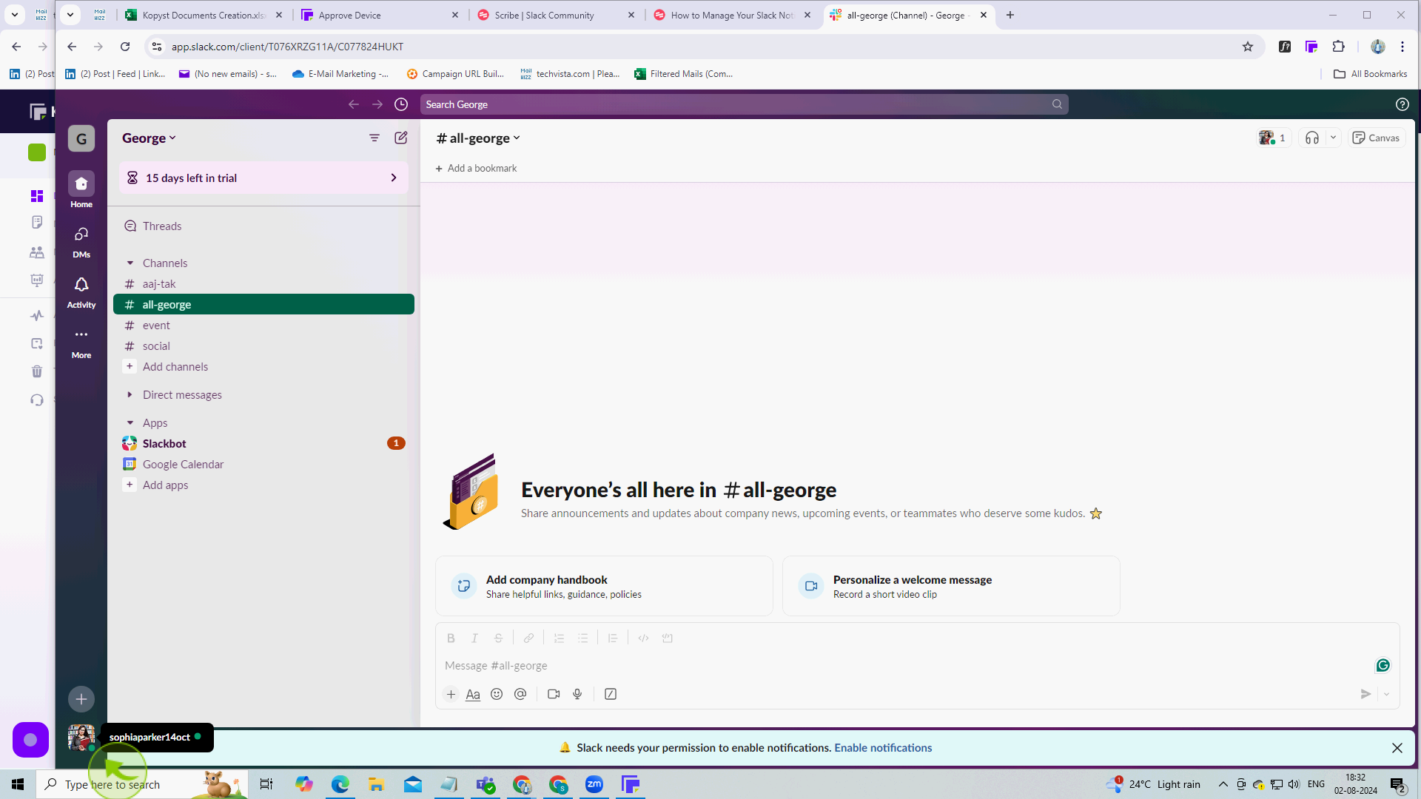
Task: Start a huddle headphones icon
Action: point(1311,138)
